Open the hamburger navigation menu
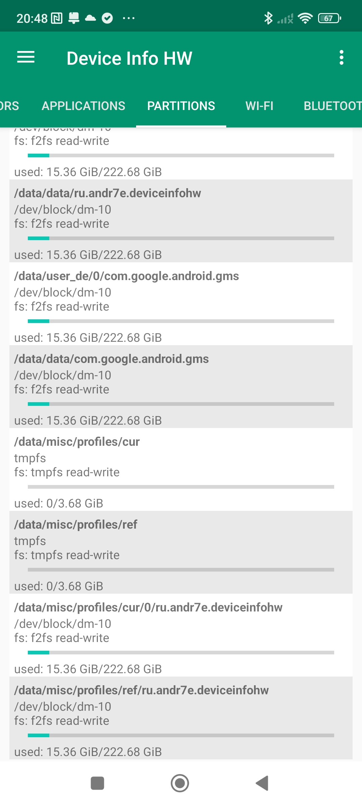The width and height of the screenshot is (362, 805). (x=26, y=57)
